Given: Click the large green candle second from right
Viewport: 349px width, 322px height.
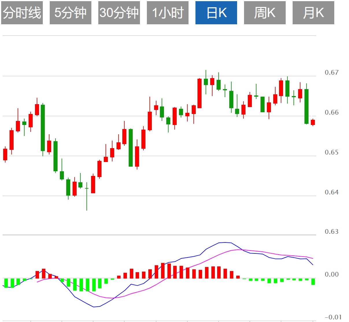Looking at the screenshot, I should coord(306,106).
